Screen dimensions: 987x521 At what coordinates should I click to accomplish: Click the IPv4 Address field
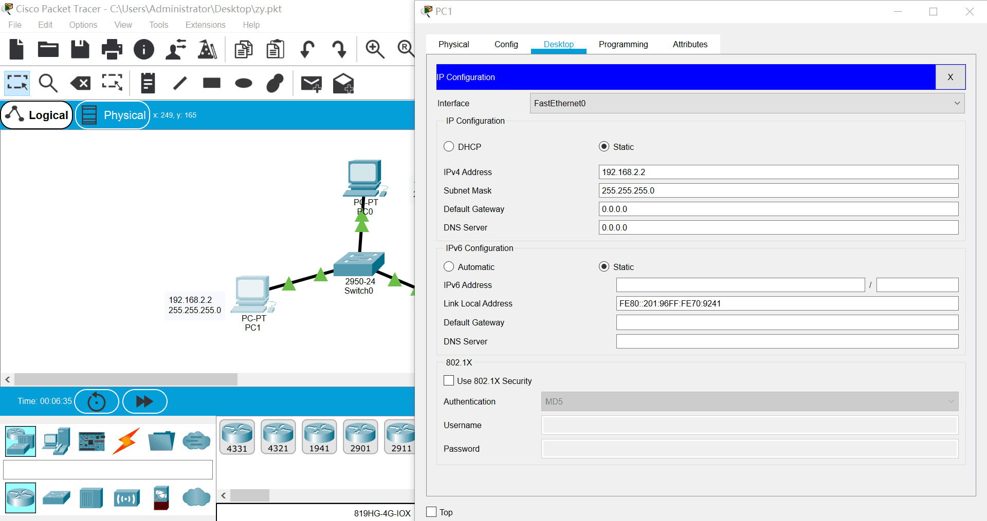click(x=778, y=172)
